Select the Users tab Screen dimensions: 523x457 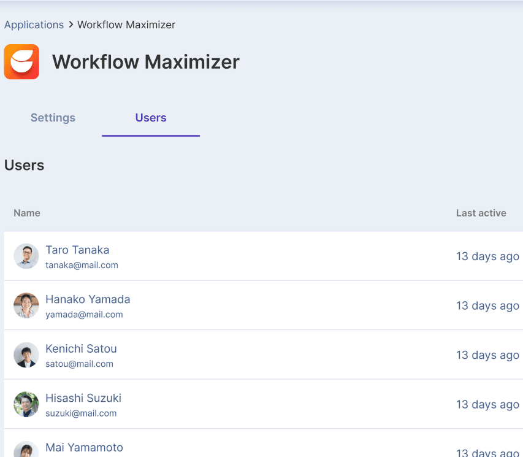pyautogui.click(x=150, y=118)
